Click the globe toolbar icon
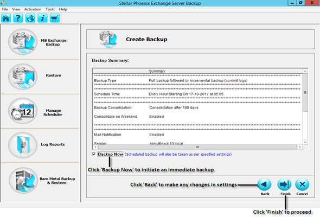The image size is (320, 217). 30,18
